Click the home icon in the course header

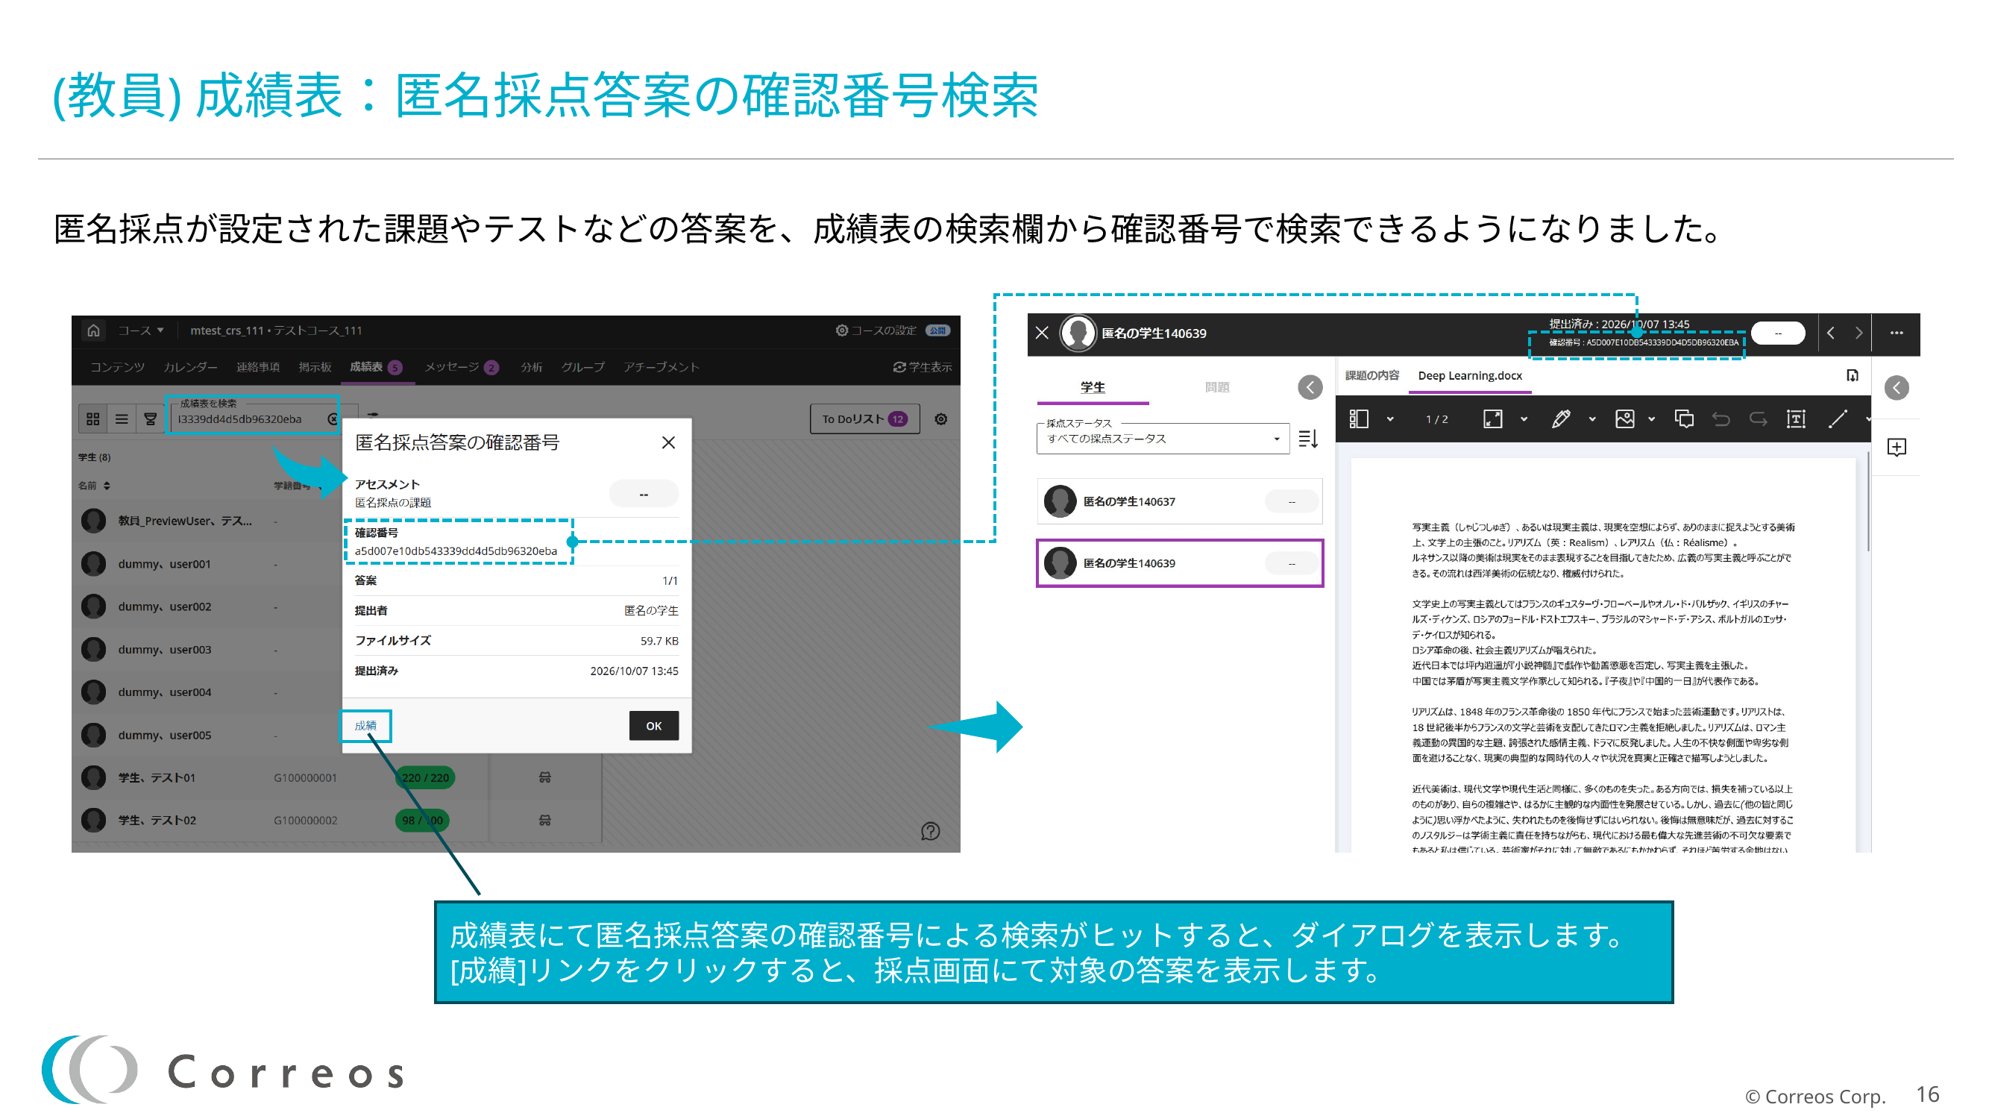pos(93,330)
